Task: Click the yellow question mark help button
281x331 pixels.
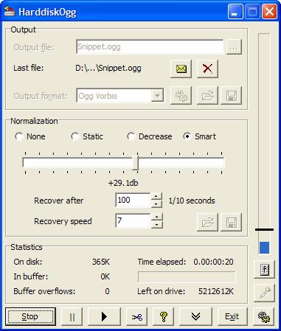Action: (164, 317)
